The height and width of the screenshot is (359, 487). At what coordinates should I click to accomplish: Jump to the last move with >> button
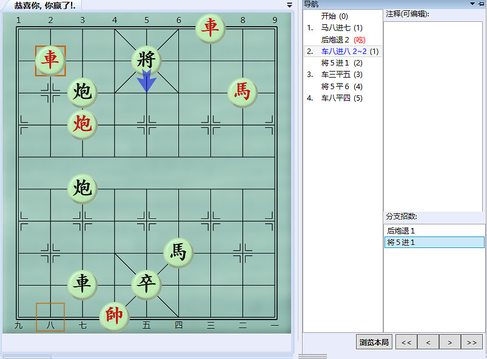point(471,341)
